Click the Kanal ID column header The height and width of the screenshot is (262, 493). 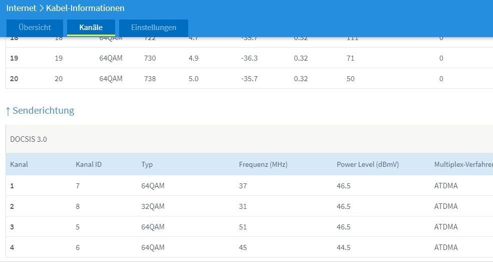click(x=89, y=164)
